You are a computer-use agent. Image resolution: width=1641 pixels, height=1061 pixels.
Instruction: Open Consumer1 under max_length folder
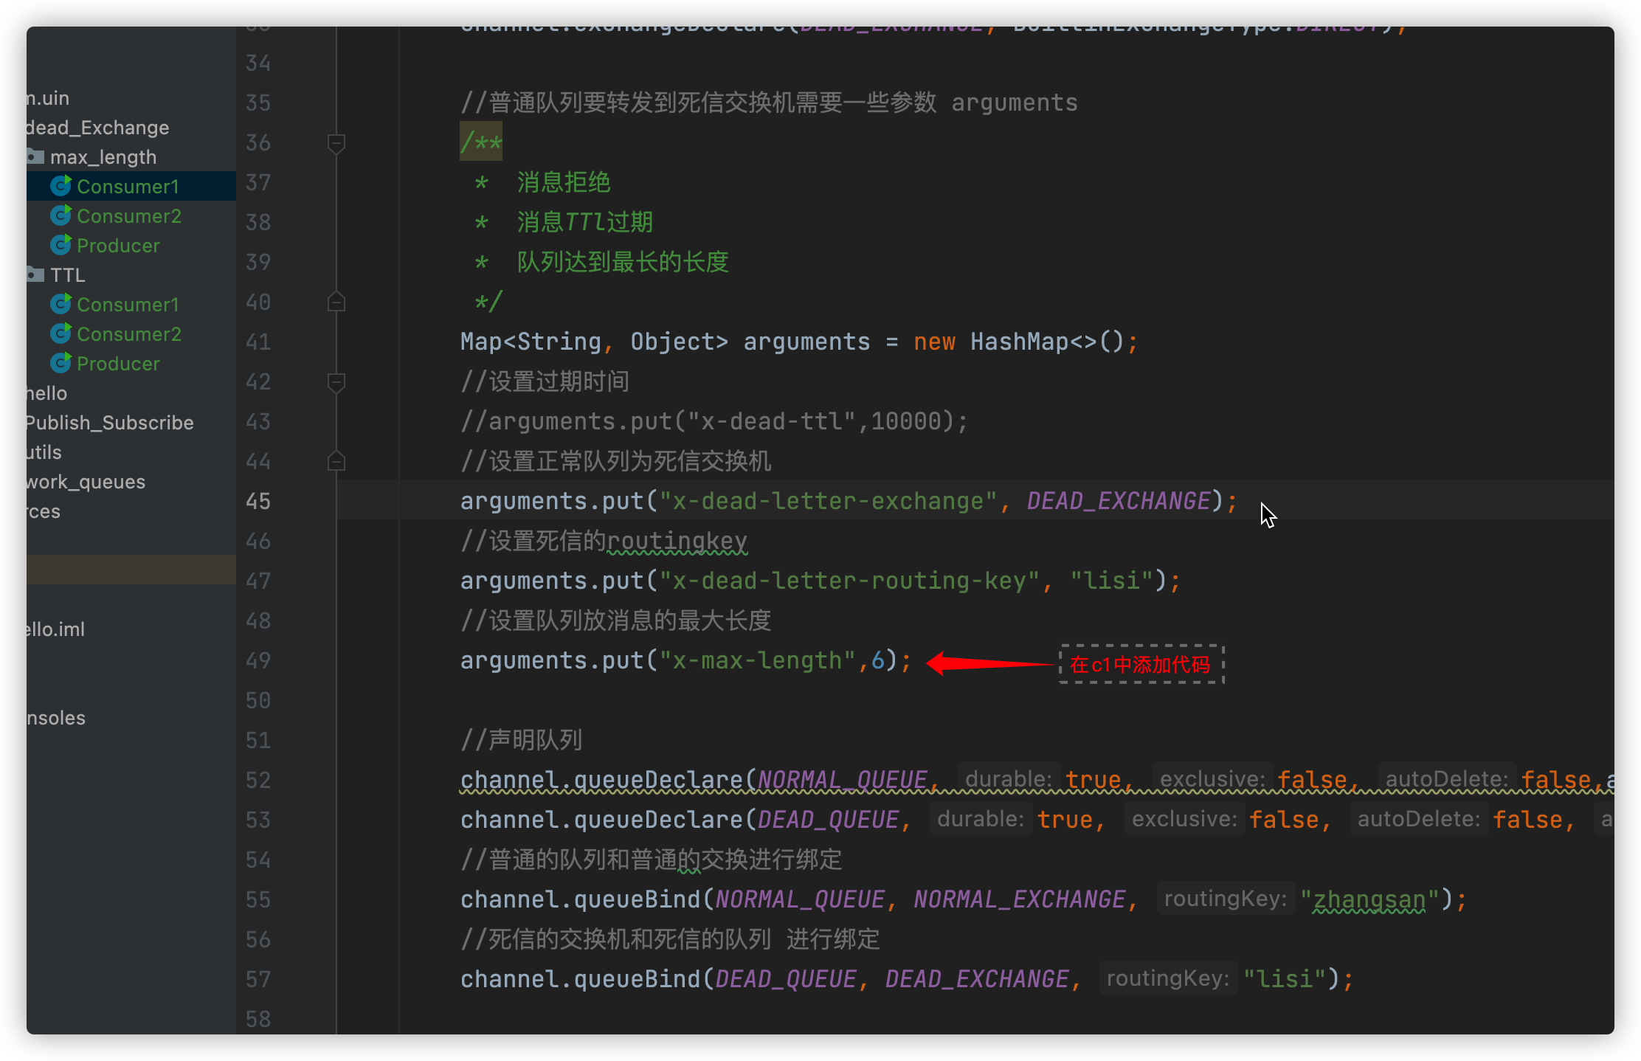pyautogui.click(x=128, y=187)
